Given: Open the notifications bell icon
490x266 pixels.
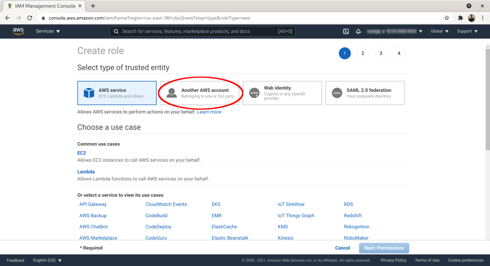Looking at the screenshot, I should click(x=358, y=31).
